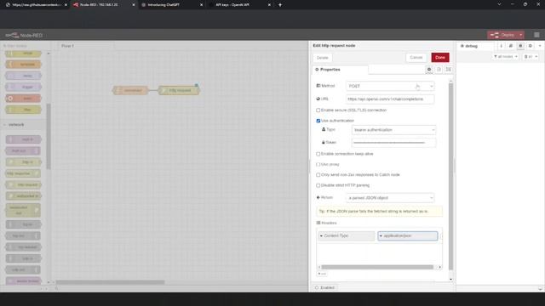
Task: Select the debug messages bug icon
Action: (x=520, y=46)
